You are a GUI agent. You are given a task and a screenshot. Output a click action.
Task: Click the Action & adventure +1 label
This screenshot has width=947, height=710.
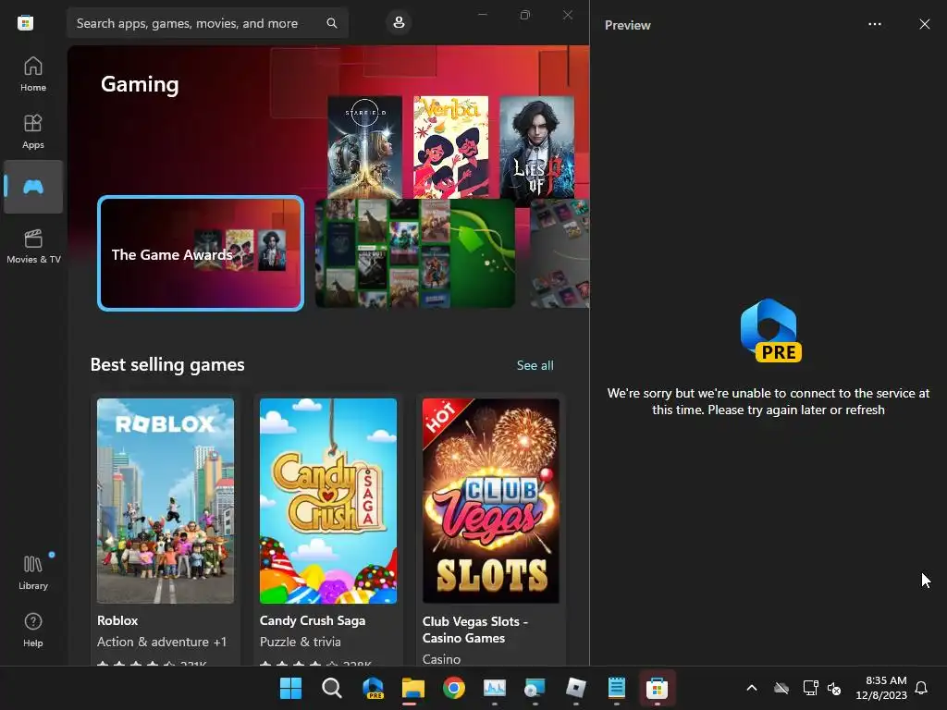(x=162, y=642)
